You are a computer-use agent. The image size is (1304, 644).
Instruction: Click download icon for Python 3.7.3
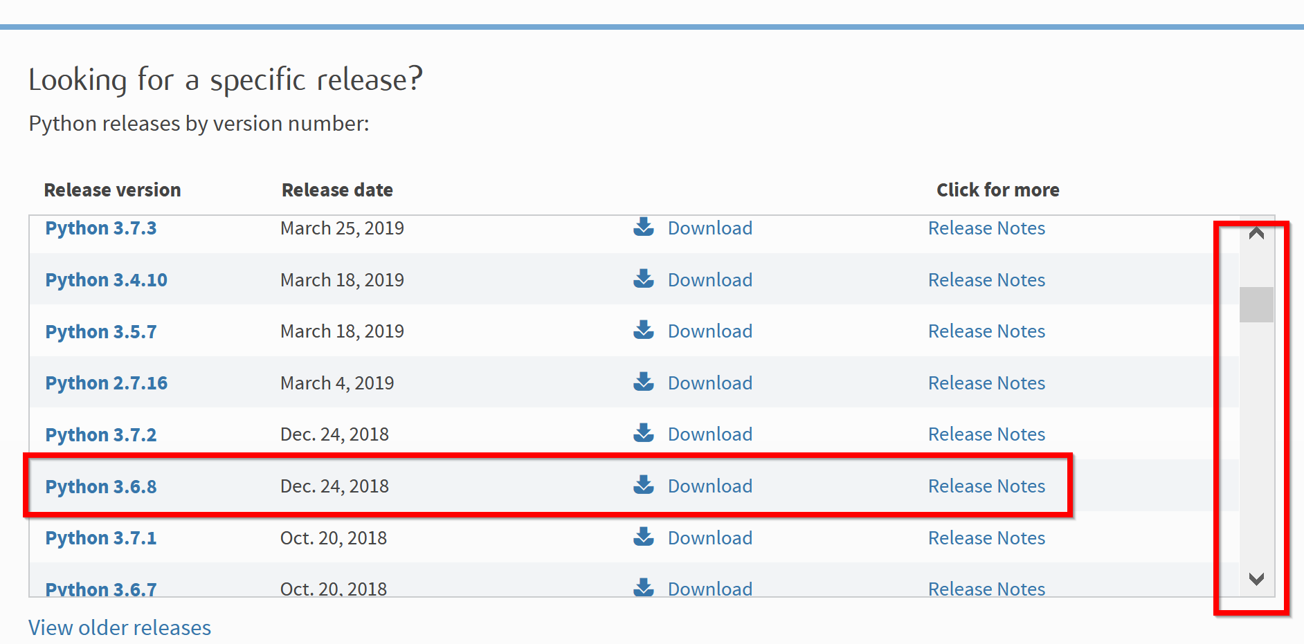(x=644, y=227)
